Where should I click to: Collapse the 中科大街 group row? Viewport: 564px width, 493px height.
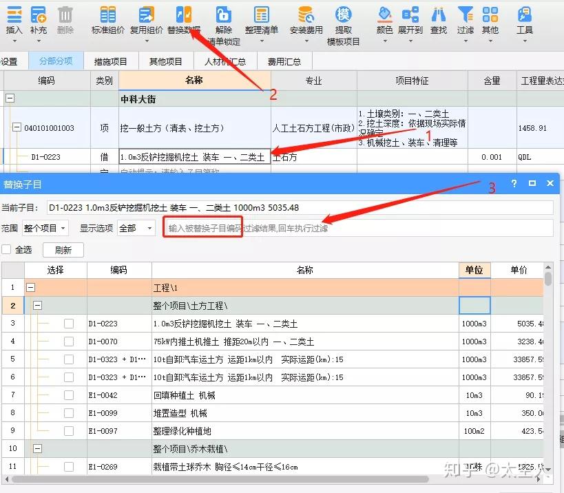pos(10,98)
